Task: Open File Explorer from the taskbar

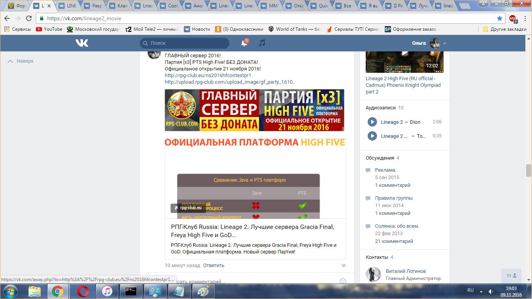Action: pos(34,291)
